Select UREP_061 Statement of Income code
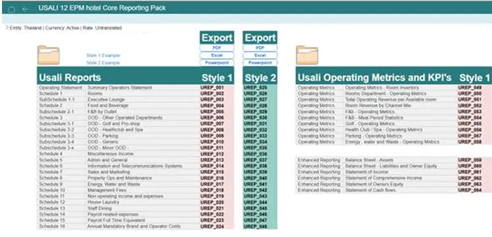The width and height of the screenshot is (492, 237). (470, 172)
